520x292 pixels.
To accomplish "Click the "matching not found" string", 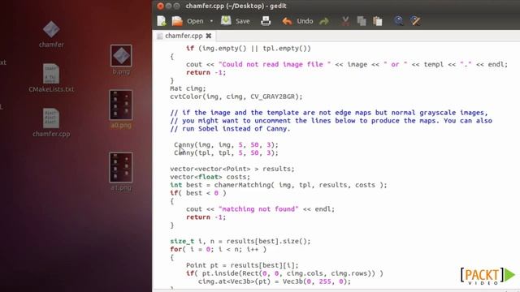I will point(258,209).
